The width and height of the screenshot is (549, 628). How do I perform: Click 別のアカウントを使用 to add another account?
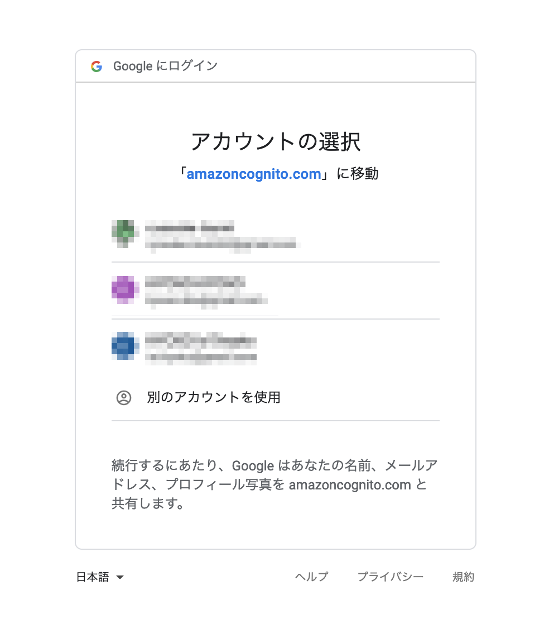tap(213, 397)
